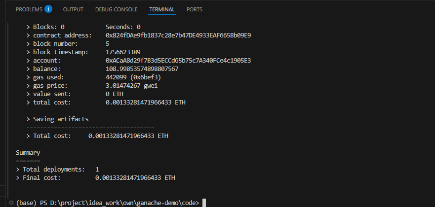Click the Final cost ETH amount
435x207 pixels.
pyautogui.click(x=135, y=177)
